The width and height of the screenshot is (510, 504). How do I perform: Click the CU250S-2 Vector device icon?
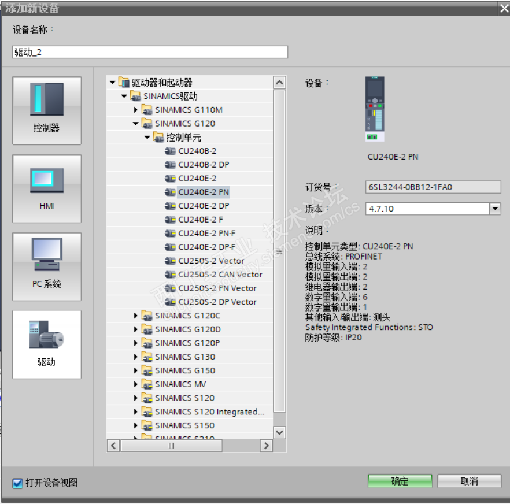point(170,261)
